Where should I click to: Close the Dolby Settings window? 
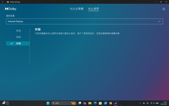[166, 2]
